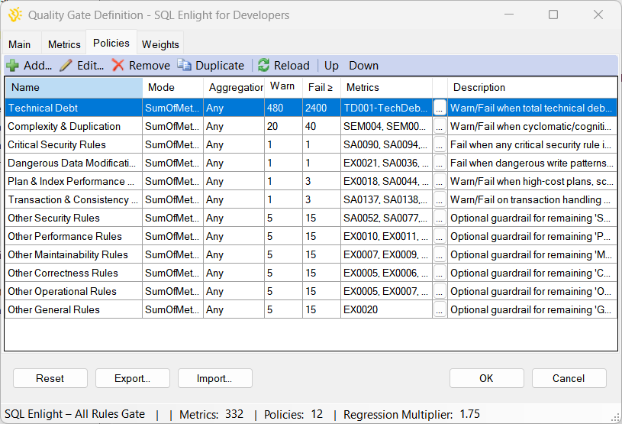
Task: Click the SQL Enlight lightbulb app icon
Action: point(15,15)
